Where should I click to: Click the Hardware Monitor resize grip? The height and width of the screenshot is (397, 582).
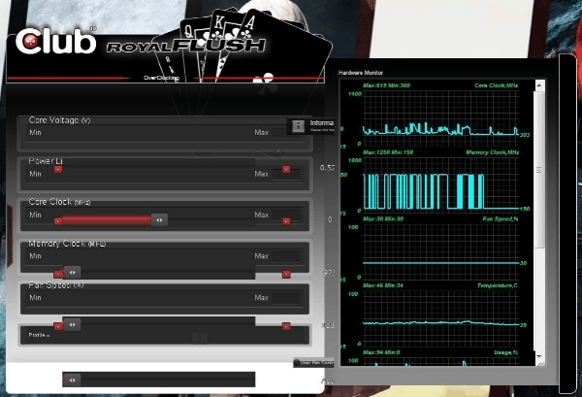pos(541,364)
